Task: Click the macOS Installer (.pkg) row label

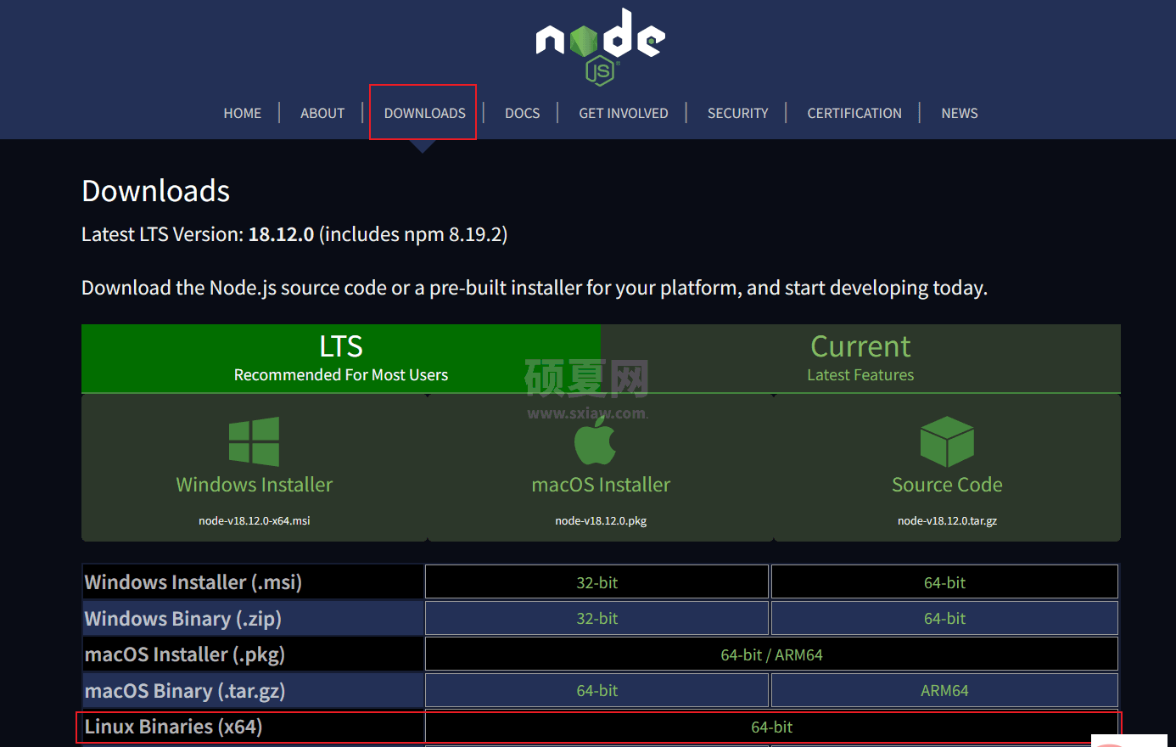Action: click(185, 654)
